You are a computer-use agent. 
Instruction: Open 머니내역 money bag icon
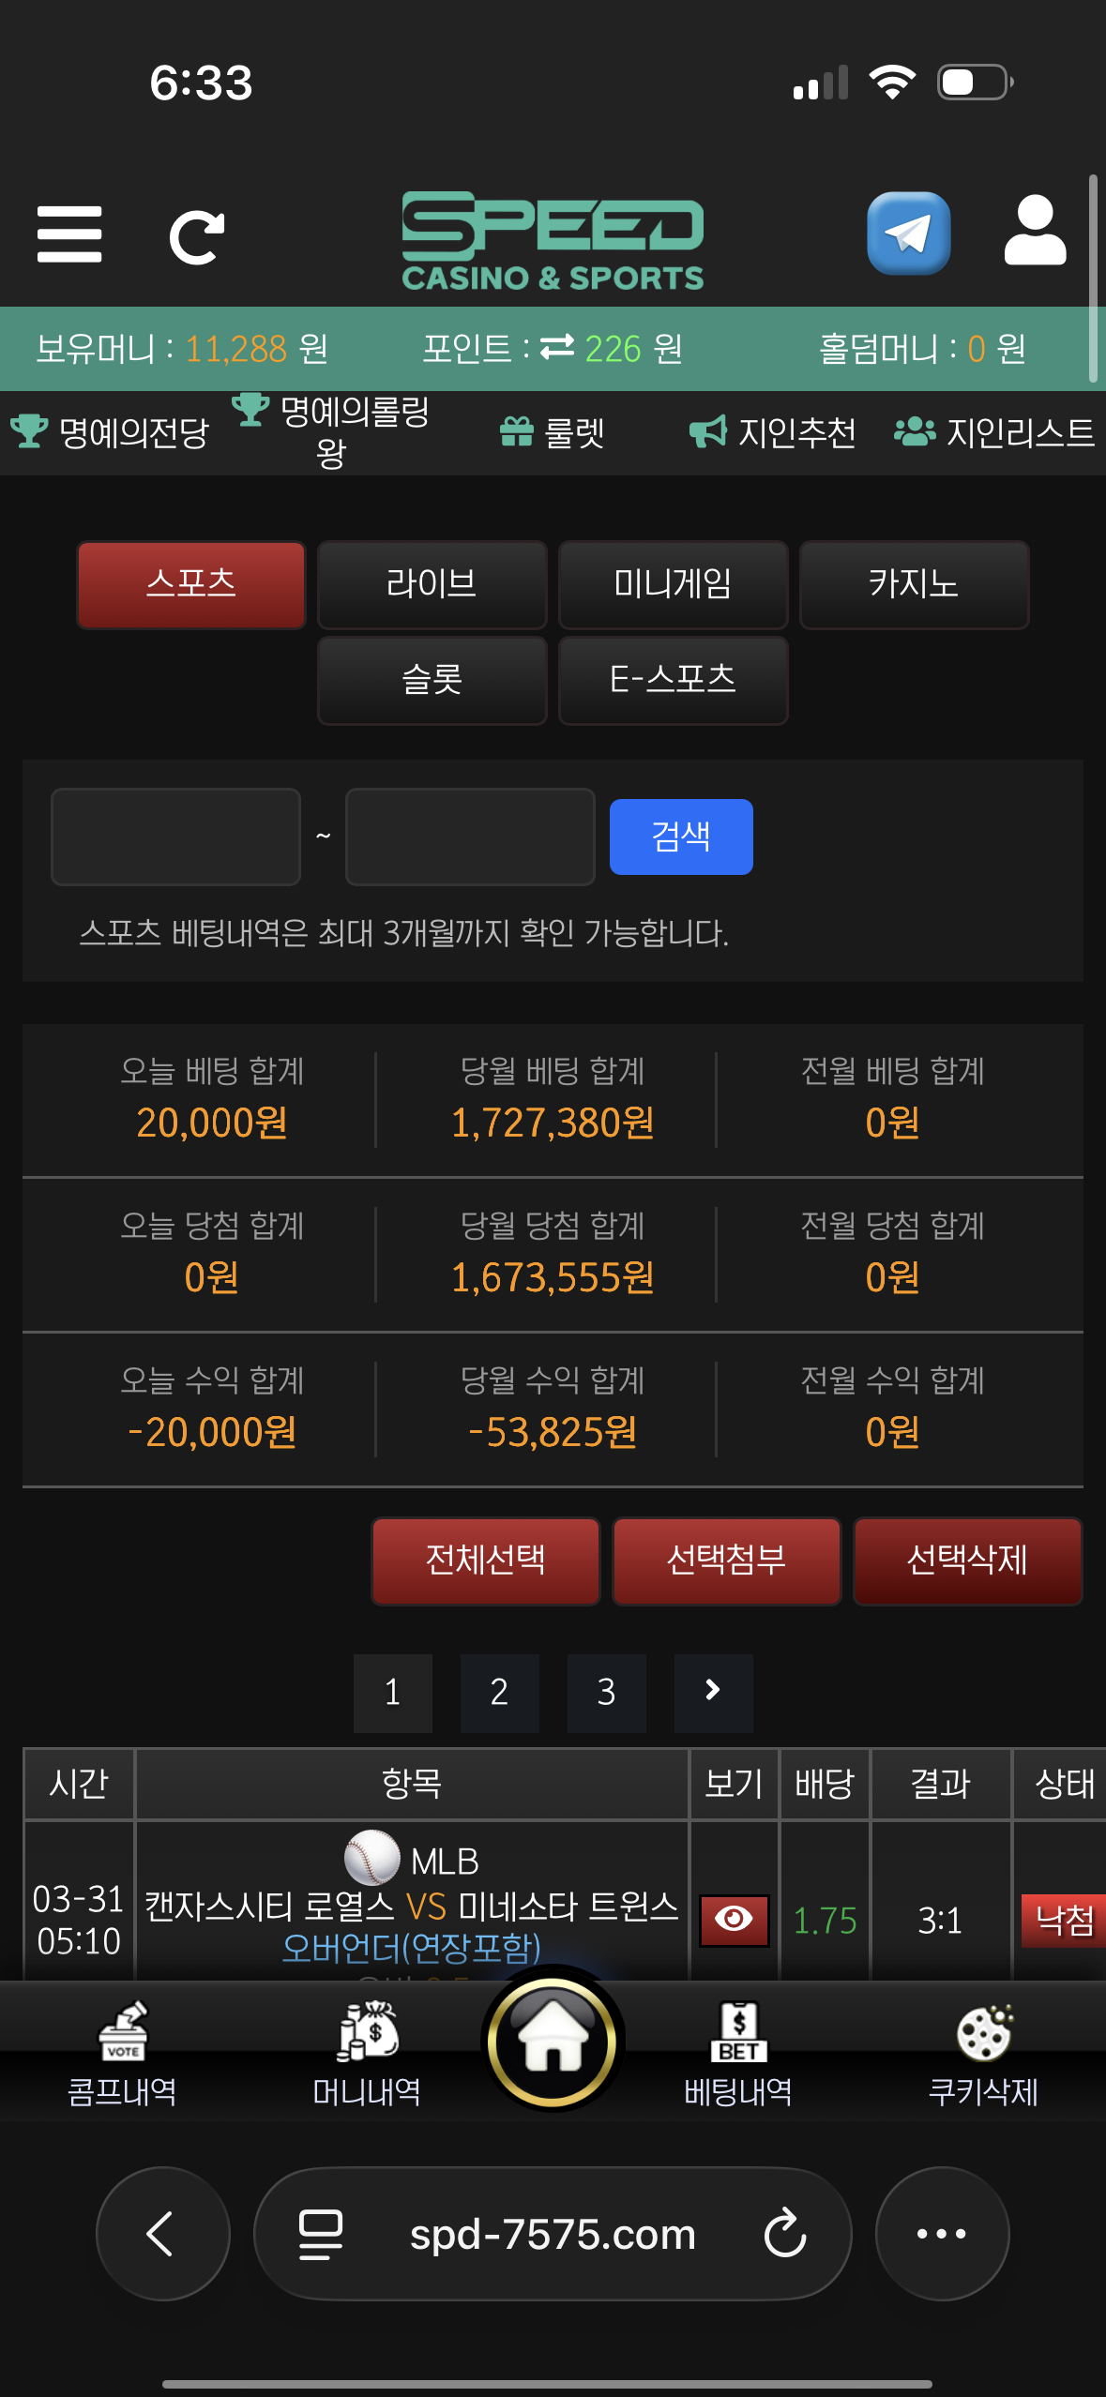368,2031
